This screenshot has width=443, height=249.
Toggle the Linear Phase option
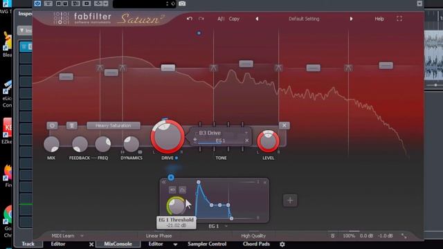(159, 236)
